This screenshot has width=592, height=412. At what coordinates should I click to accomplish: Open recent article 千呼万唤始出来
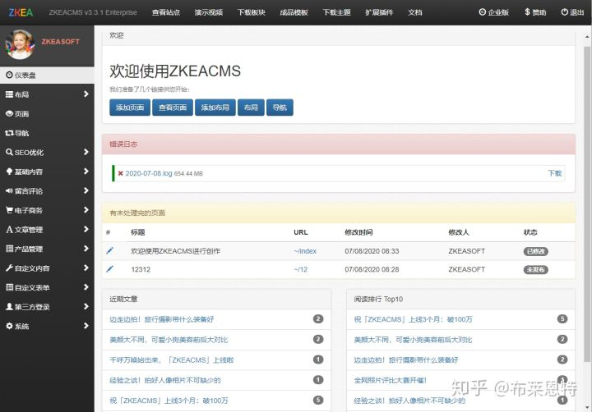click(x=171, y=360)
